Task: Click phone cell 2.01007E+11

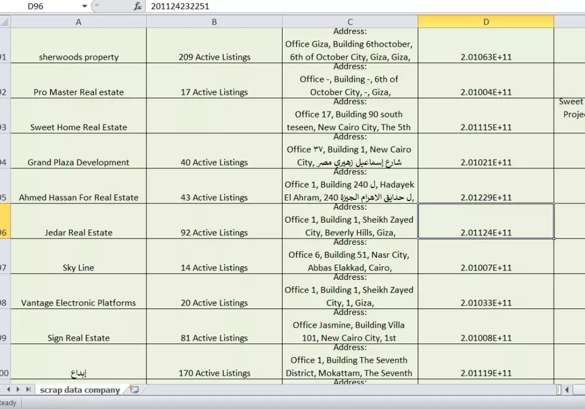Action: coord(486,257)
